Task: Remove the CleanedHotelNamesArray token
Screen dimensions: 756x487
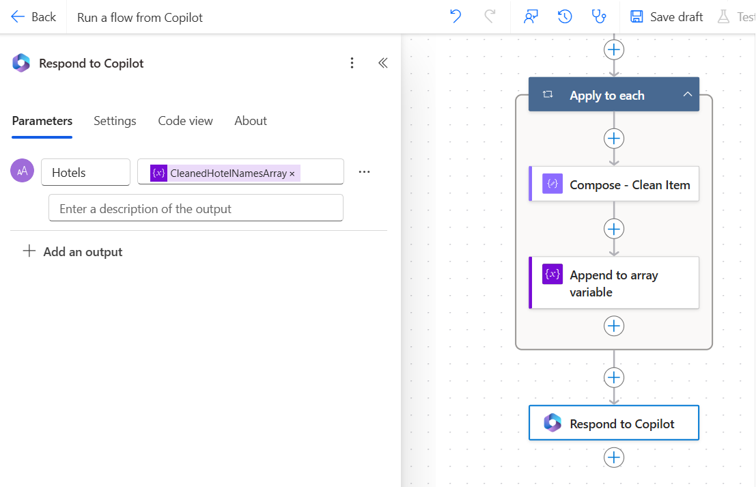Action: coord(292,173)
